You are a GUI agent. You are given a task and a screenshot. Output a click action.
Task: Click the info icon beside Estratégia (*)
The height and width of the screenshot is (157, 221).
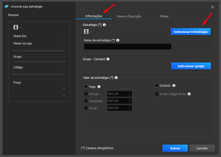(104, 25)
